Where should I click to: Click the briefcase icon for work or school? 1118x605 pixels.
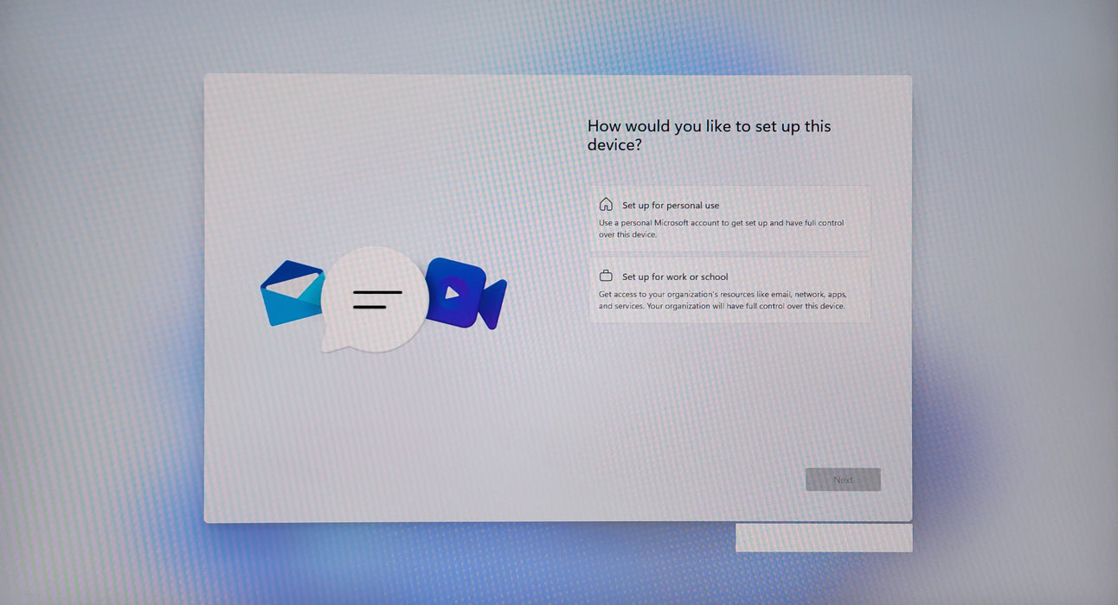point(606,277)
